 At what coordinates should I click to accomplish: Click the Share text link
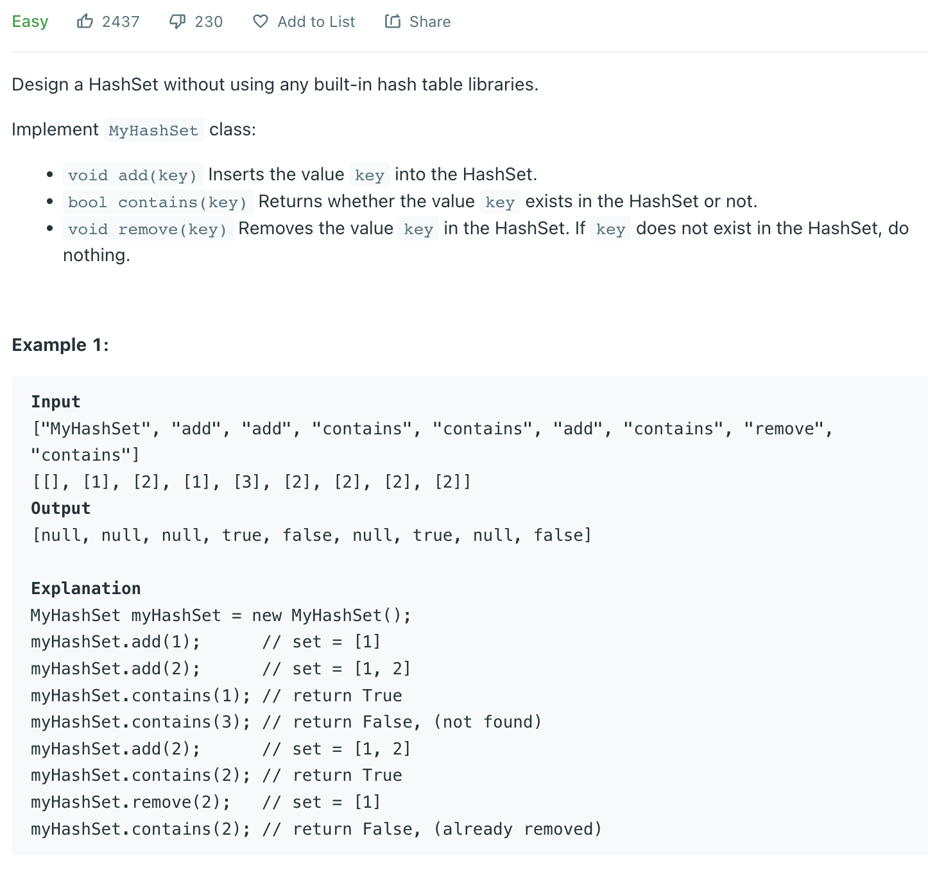(430, 22)
